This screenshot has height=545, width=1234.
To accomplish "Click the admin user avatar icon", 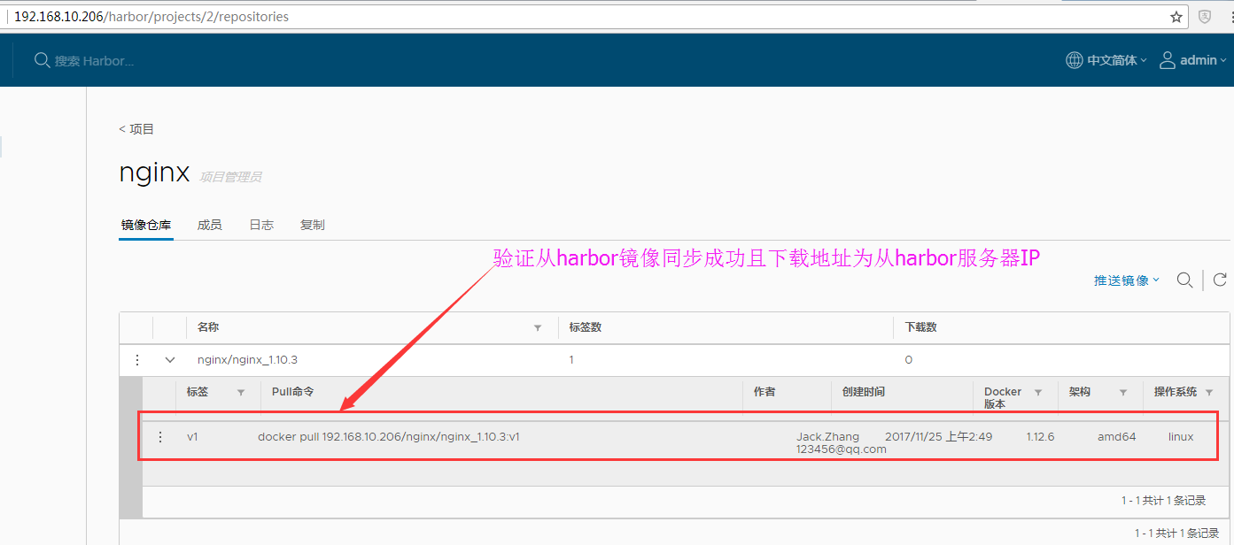I will point(1168,60).
